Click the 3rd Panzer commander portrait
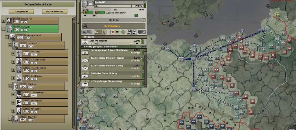296x130 pixels. (x=19, y=103)
